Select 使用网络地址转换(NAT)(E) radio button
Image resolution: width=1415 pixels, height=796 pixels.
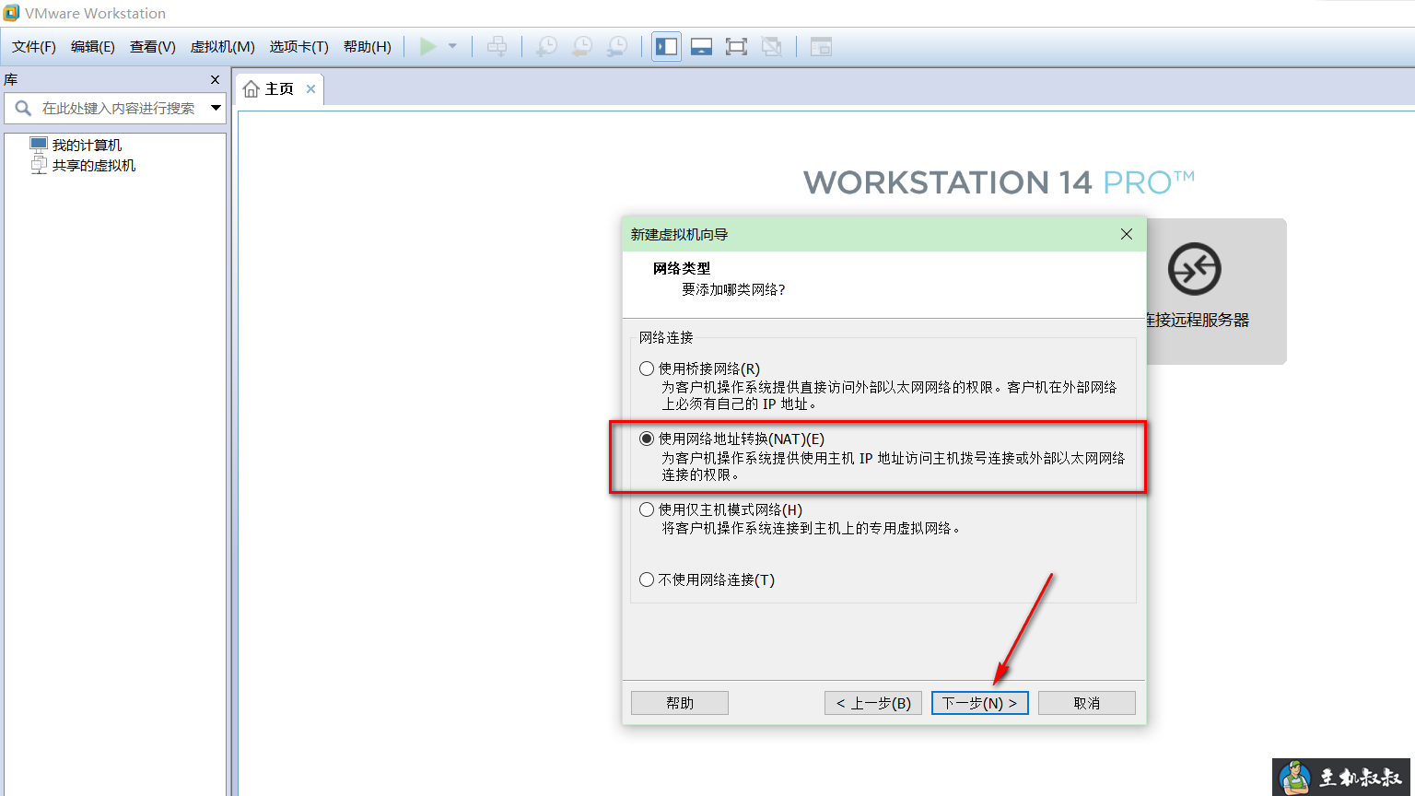click(647, 439)
